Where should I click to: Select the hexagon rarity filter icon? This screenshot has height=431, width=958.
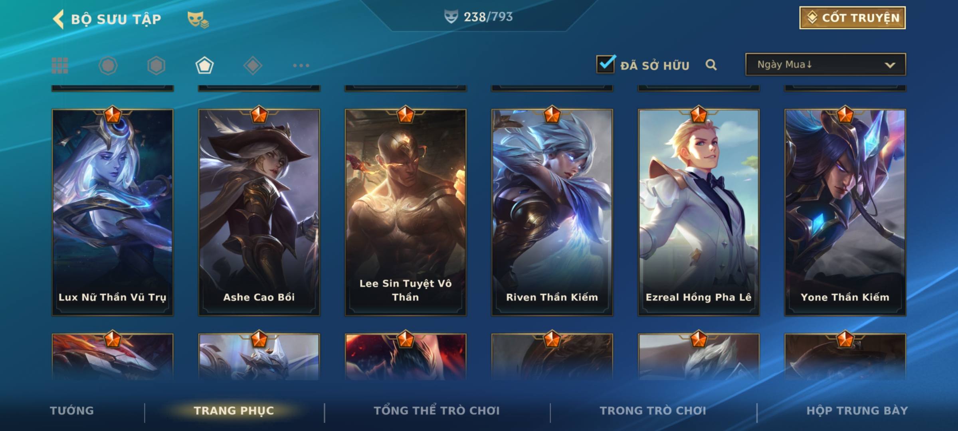coord(156,65)
